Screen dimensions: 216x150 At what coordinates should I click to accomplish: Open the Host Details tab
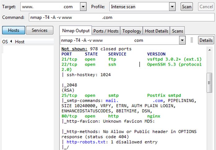tap(156, 31)
